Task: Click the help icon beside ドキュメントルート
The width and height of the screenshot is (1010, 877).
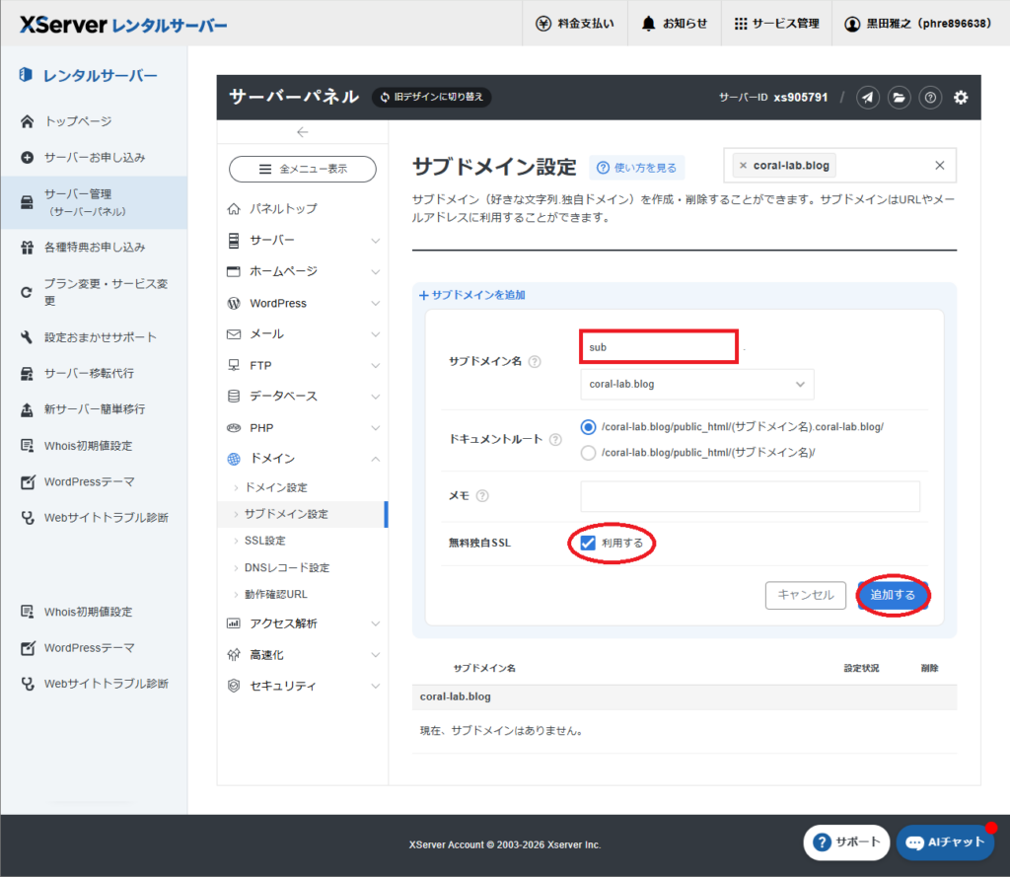Action: click(555, 439)
